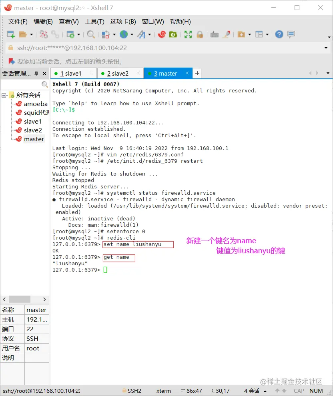Expand the address bar history dropdown

tap(326, 48)
